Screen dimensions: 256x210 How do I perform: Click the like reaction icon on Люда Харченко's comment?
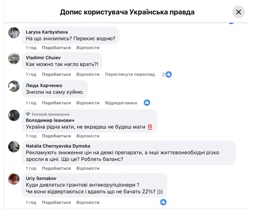(x=147, y=103)
